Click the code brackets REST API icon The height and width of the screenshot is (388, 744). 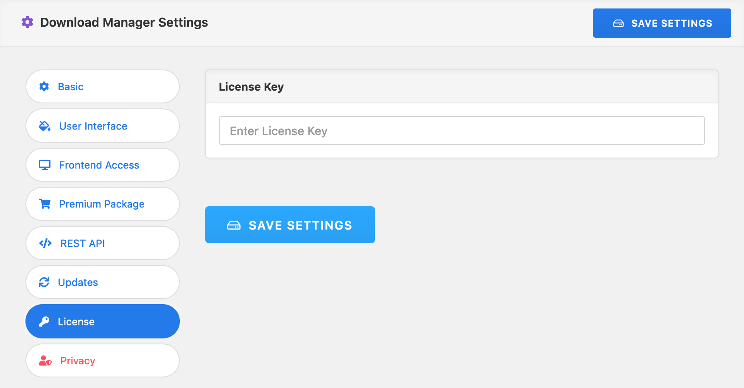[x=45, y=243]
